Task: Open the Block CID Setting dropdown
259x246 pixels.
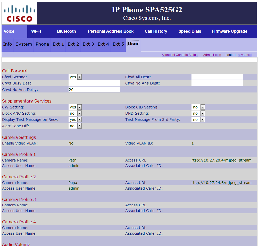Action: coord(198,107)
